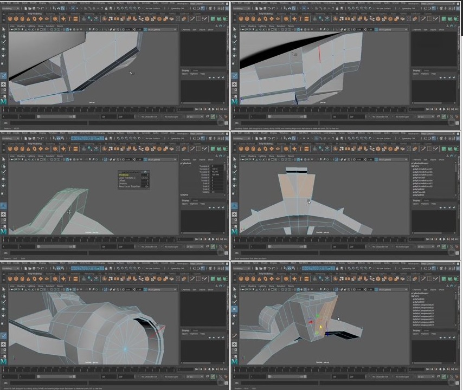463x390 pixels.
Task: Click the '200' range end field in bottom-right panel
Action: point(357,376)
